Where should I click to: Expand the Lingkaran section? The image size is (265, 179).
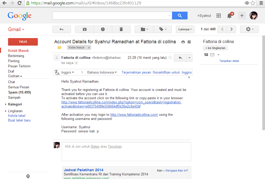pos(6,111)
